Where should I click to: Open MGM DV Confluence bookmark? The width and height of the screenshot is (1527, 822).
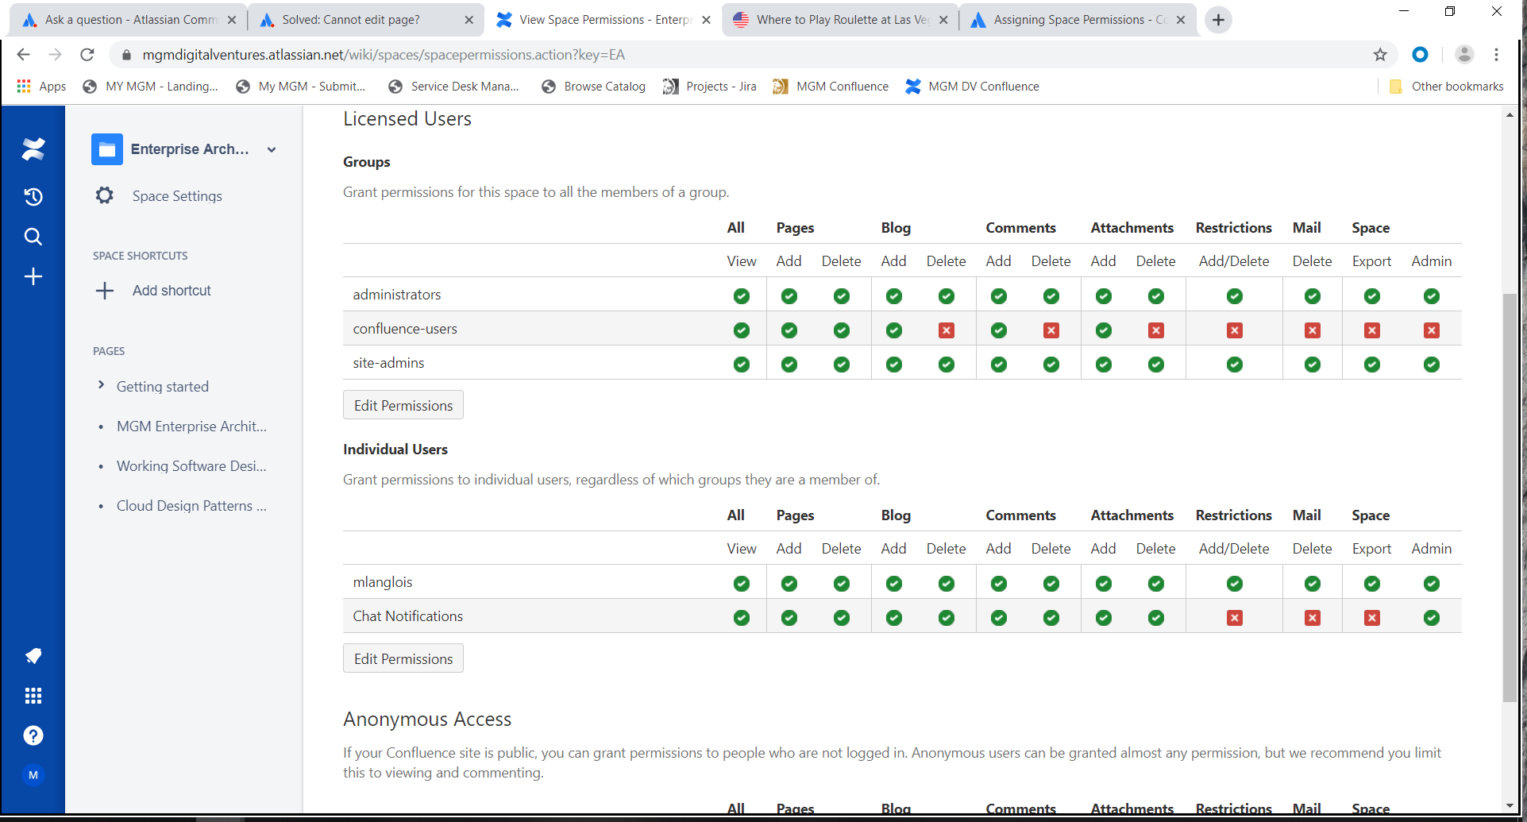coord(972,87)
